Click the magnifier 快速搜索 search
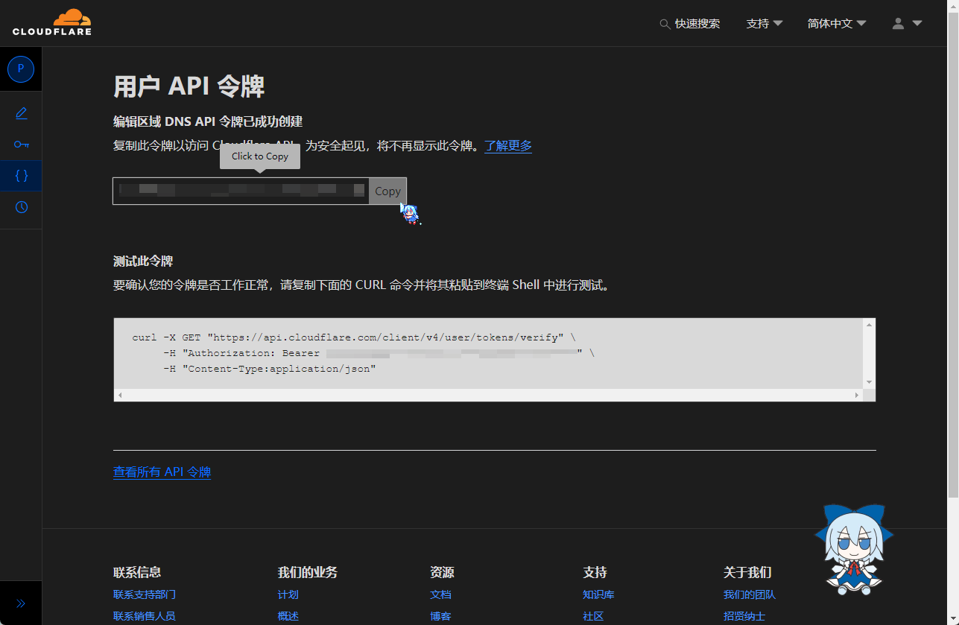Screen dimensions: 959x625 click(x=690, y=24)
